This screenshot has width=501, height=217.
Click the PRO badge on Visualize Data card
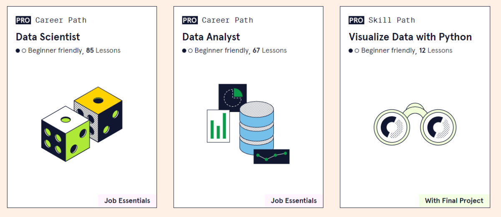(x=356, y=20)
